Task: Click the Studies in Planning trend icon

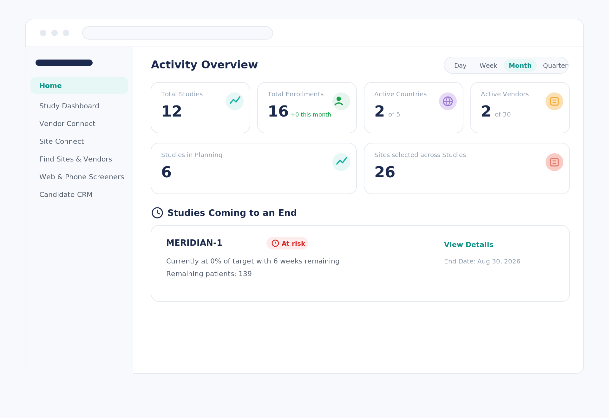Action: click(341, 162)
